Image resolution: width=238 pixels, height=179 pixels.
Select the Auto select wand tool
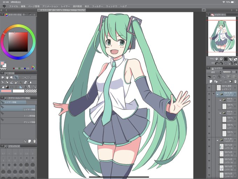pos(25,78)
